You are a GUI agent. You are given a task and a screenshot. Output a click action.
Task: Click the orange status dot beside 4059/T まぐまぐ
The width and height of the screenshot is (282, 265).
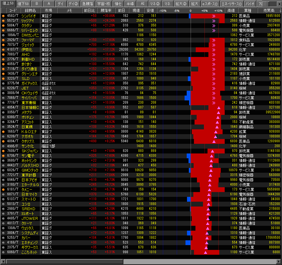click(x=3, y=64)
